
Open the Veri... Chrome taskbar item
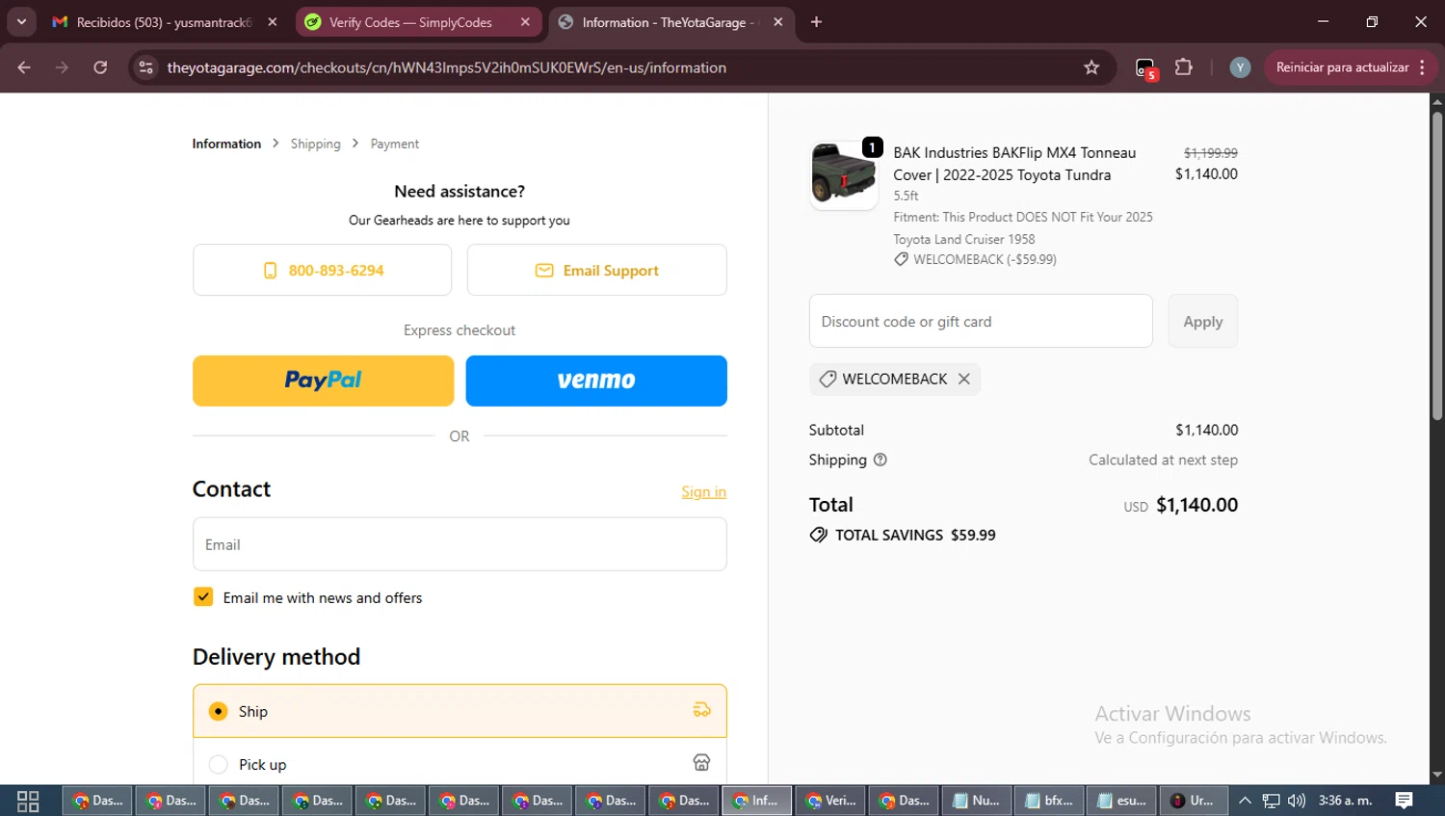pyautogui.click(x=830, y=801)
